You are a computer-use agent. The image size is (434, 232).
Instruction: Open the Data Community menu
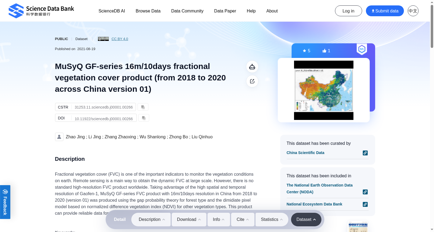pos(187,11)
